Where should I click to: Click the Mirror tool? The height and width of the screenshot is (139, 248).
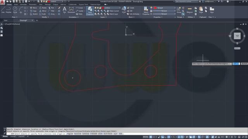point(43,11)
